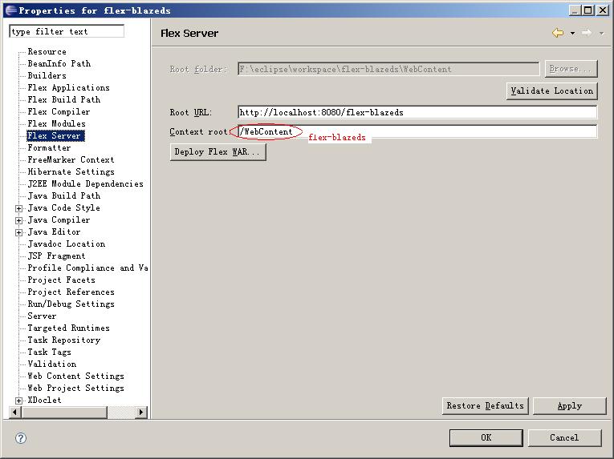The height and width of the screenshot is (459, 614).
Task: Select the Java Compiler tree label
Action: (x=59, y=220)
